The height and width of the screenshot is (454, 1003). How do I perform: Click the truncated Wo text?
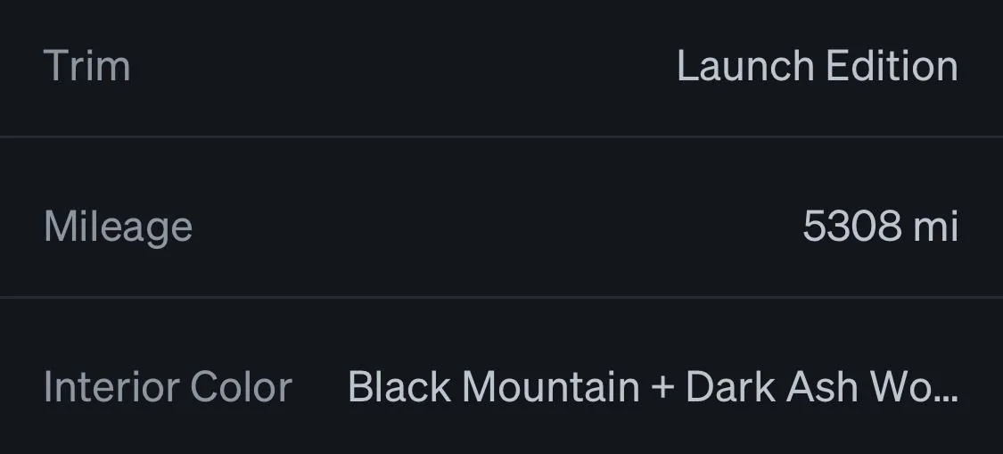click(899, 387)
